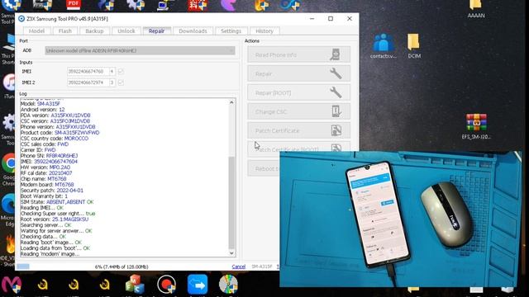Click the Repair action button
Viewport: 529px width, 297px height.
298,73
